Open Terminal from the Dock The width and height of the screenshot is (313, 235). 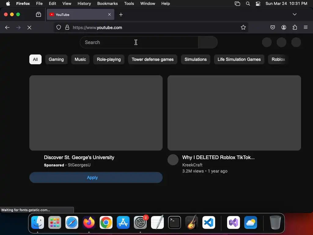175,222
